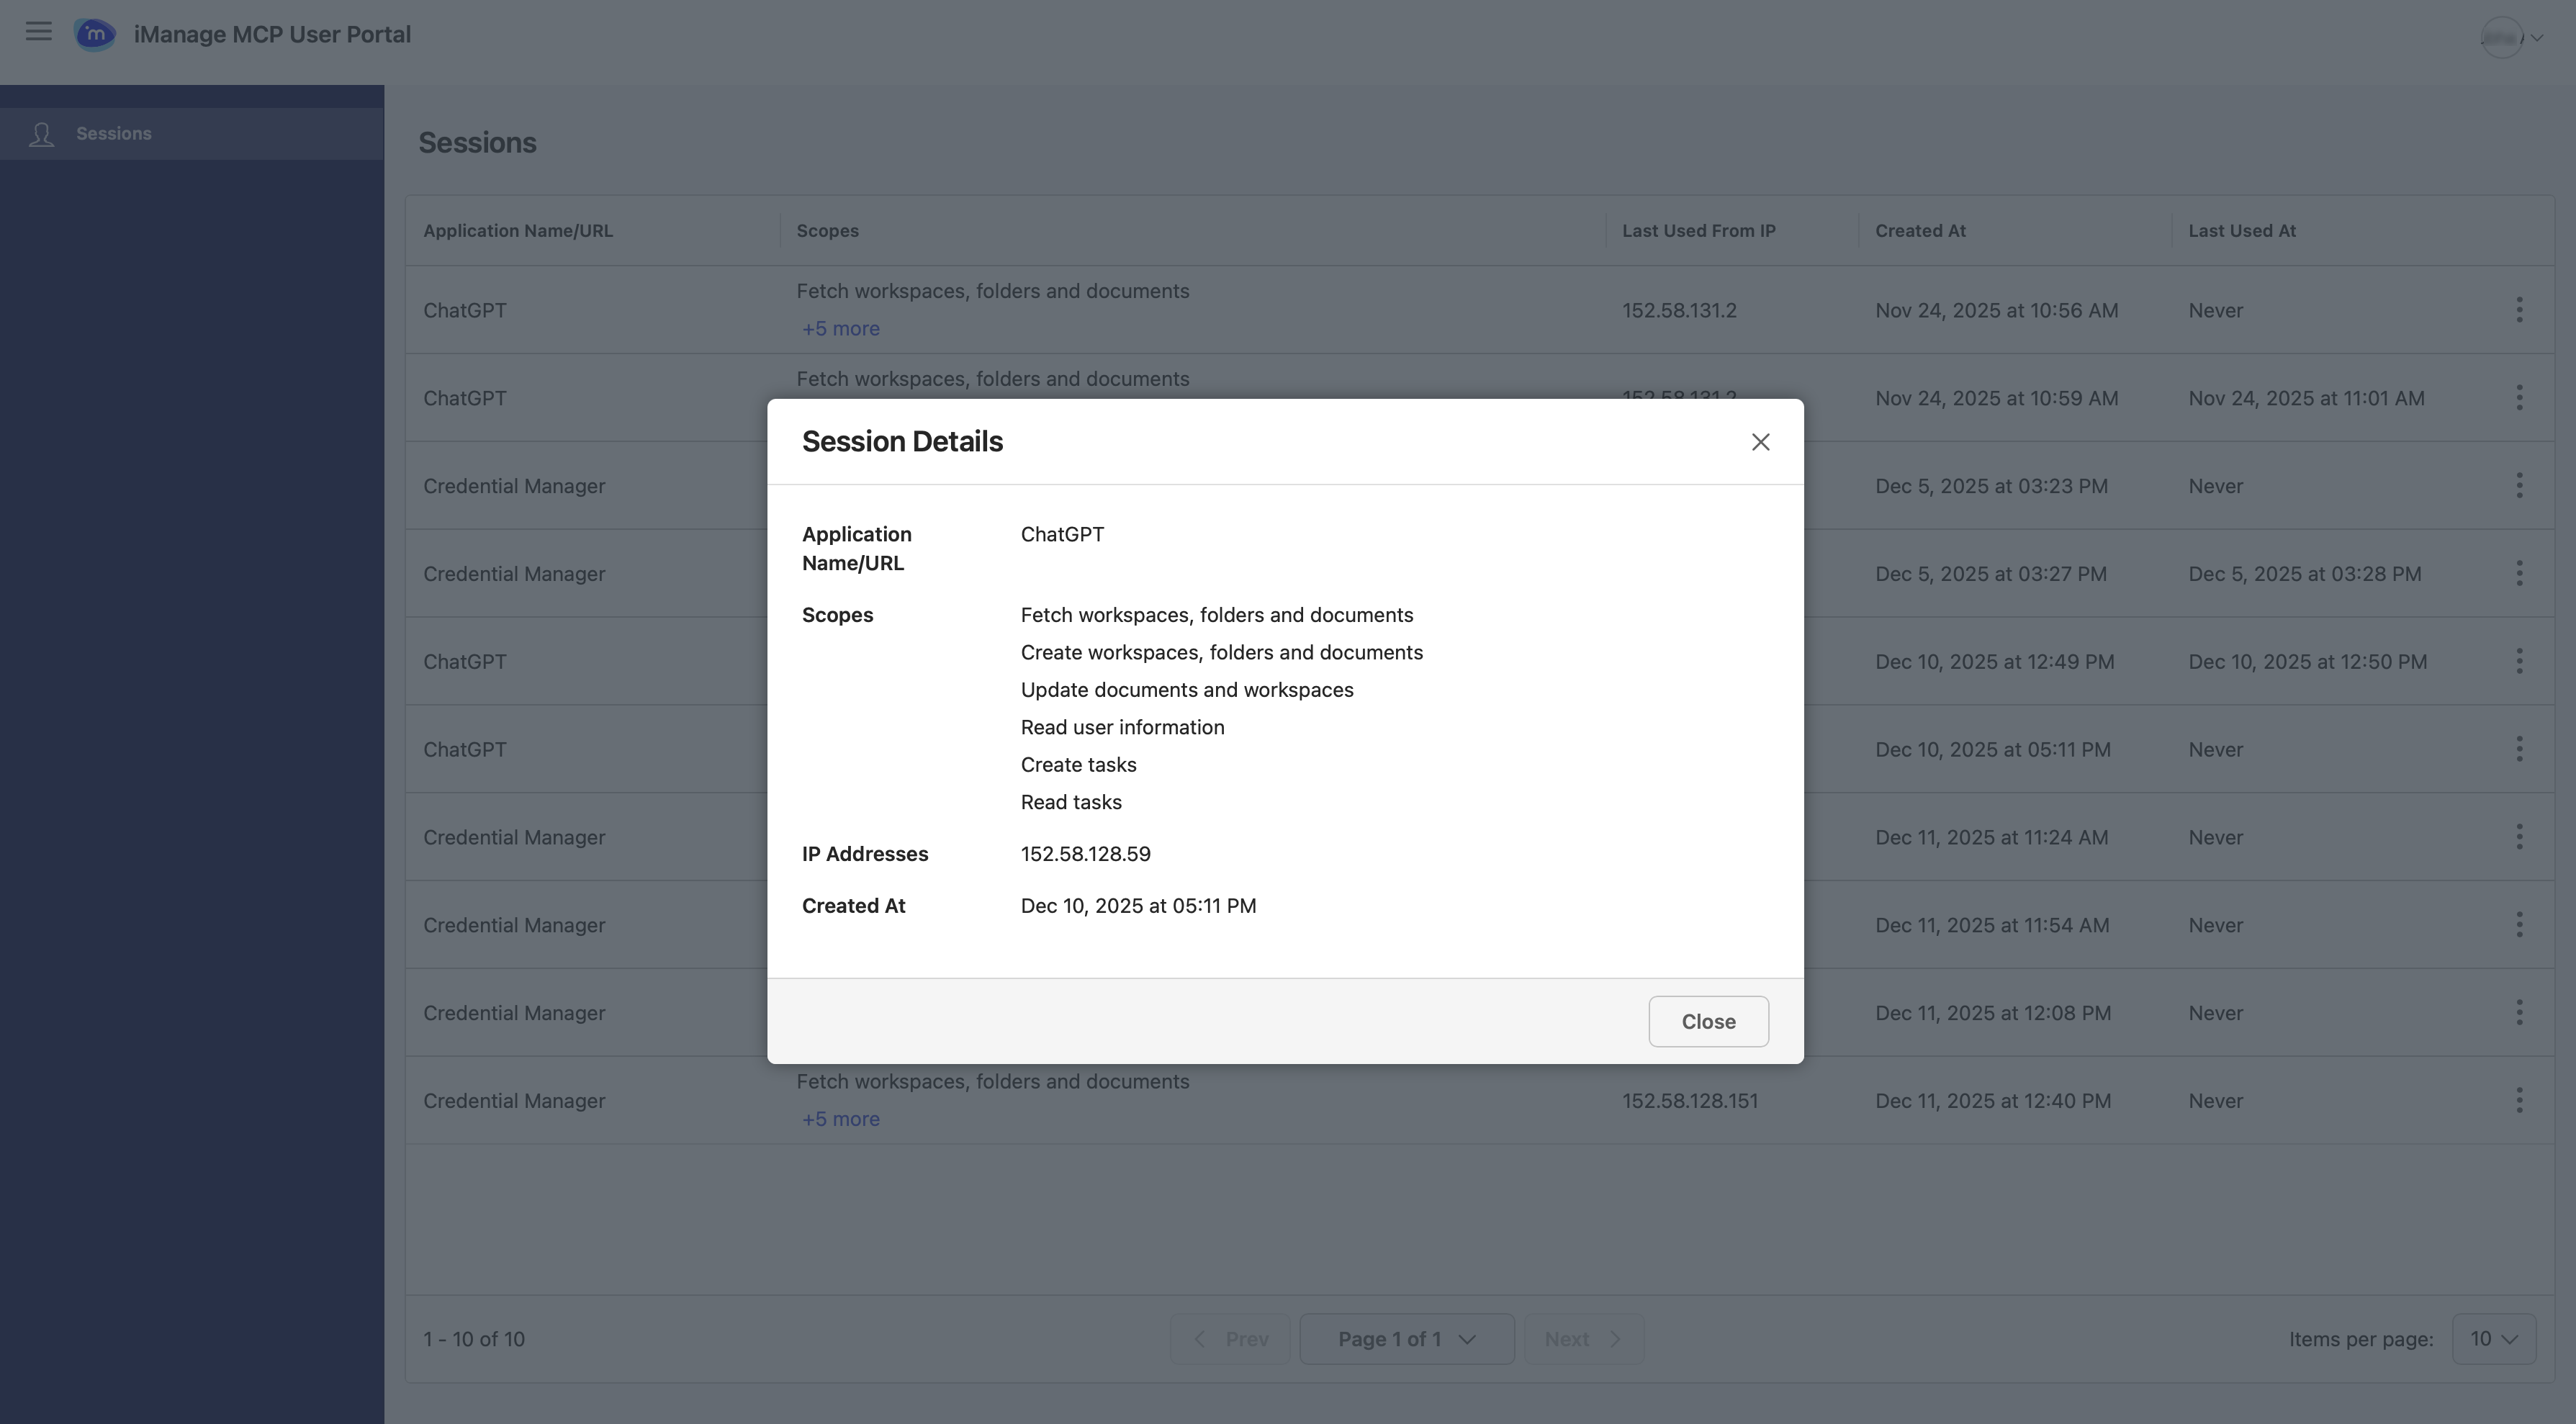Click 'Dec 11, 2025 at 11:54 AM' created cell

coord(1992,925)
